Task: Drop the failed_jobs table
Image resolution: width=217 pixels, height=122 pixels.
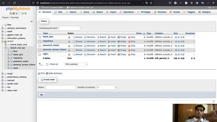Action: [132, 37]
